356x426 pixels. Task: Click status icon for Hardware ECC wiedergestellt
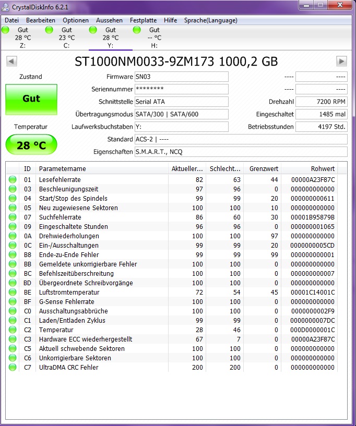tap(13, 339)
